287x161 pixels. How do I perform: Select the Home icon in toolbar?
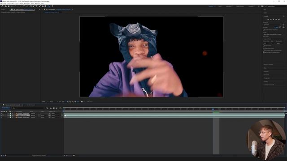point(2,6)
